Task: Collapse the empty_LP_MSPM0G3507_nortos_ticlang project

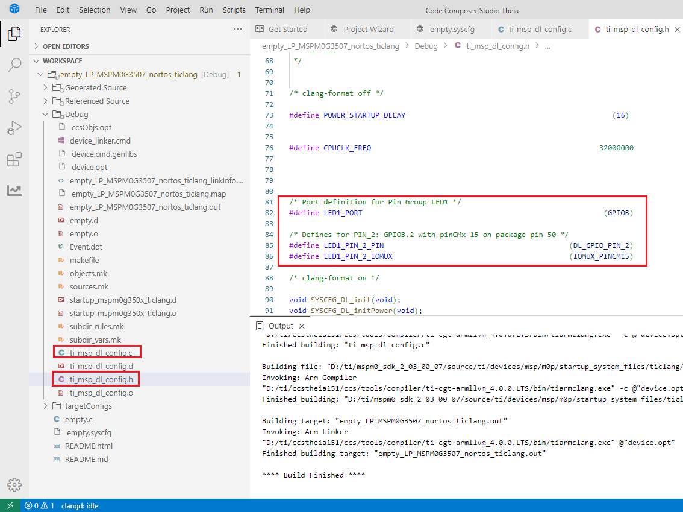Action: (x=40, y=75)
